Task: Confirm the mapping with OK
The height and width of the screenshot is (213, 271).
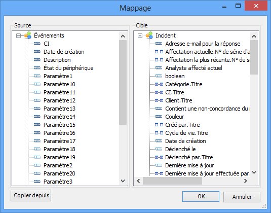Action: click(x=201, y=197)
